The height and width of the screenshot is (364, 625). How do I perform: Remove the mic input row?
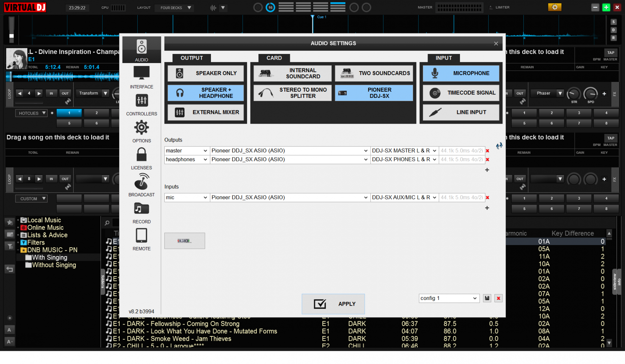click(x=487, y=198)
